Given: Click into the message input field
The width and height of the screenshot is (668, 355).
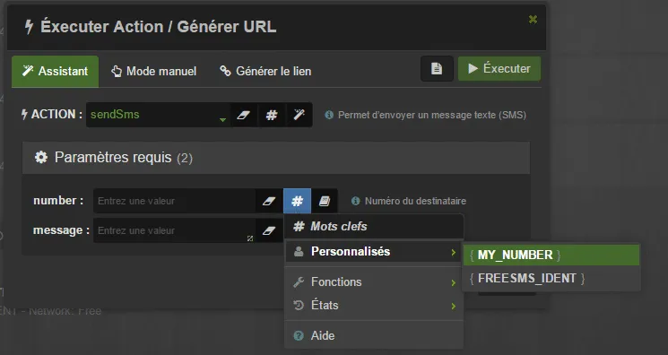Looking at the screenshot, I should [175, 230].
